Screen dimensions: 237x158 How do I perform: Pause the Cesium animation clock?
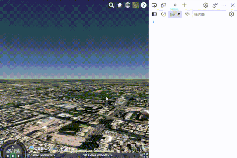(13, 156)
